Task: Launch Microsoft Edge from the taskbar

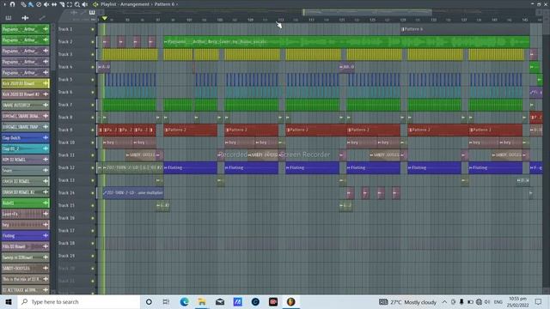Action: coord(184,302)
